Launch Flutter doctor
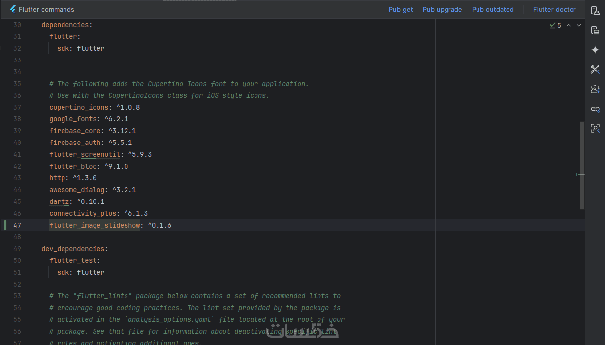The height and width of the screenshot is (345, 605). click(554, 9)
